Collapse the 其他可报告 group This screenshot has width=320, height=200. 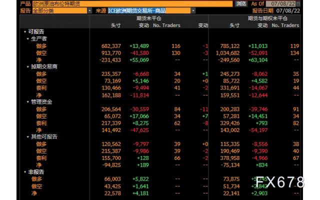click(28, 136)
